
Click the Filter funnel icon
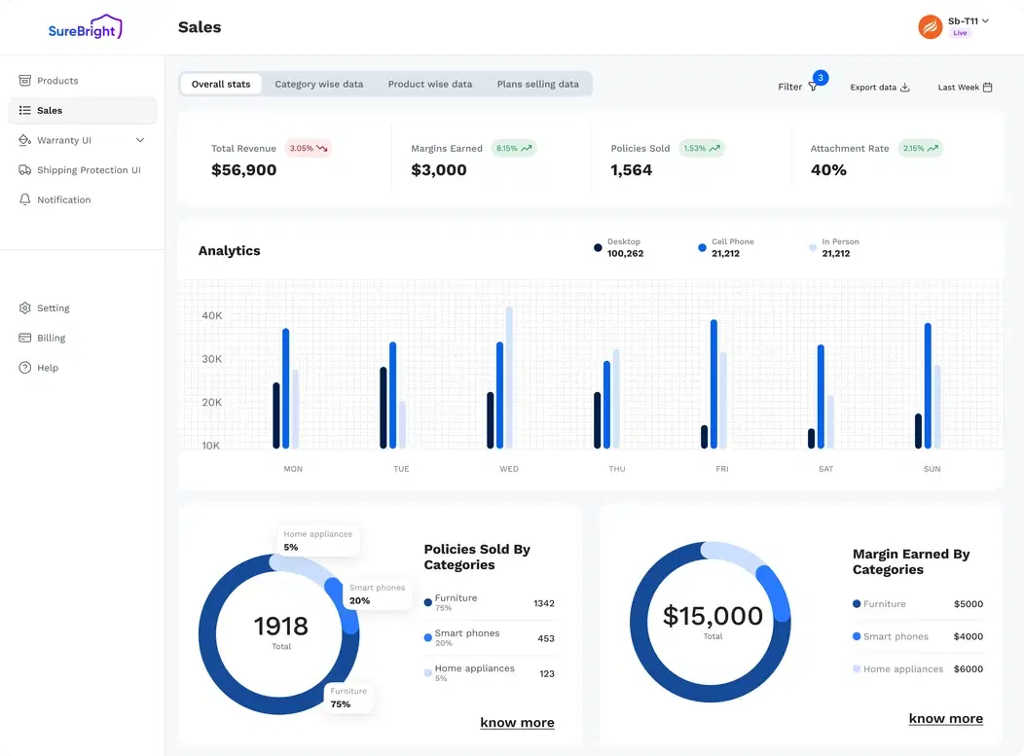coord(813,87)
